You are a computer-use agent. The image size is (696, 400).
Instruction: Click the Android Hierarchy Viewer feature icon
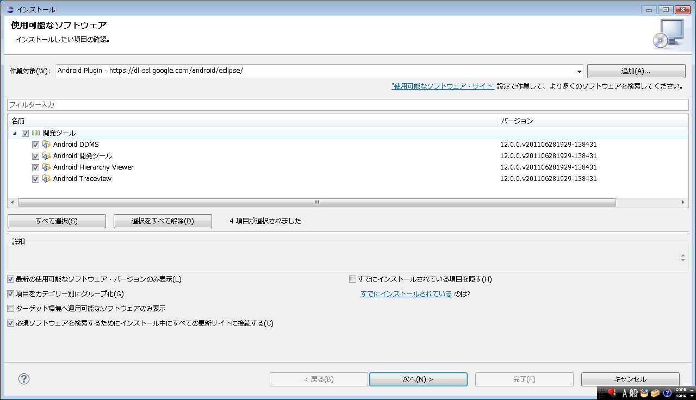[46, 167]
